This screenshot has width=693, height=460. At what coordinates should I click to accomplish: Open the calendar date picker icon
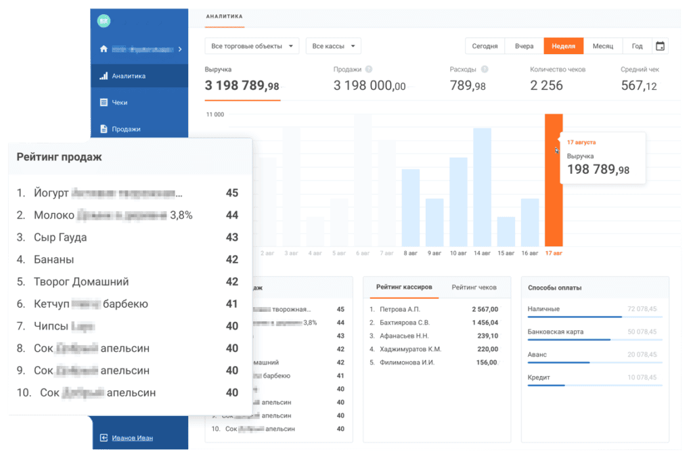660,46
